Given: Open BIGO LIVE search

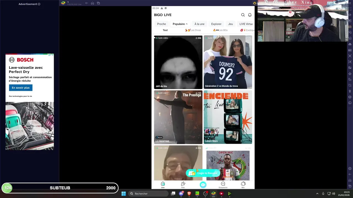Looking at the screenshot, I should pos(243,15).
